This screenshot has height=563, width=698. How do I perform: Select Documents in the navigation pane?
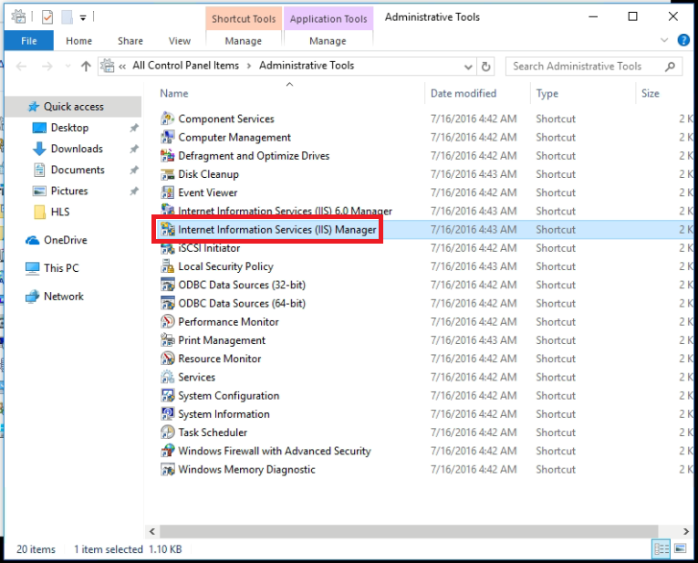78,170
